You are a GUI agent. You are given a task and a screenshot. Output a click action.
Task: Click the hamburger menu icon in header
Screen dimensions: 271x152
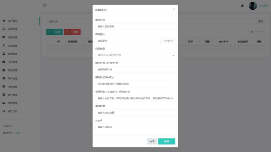[45, 6]
